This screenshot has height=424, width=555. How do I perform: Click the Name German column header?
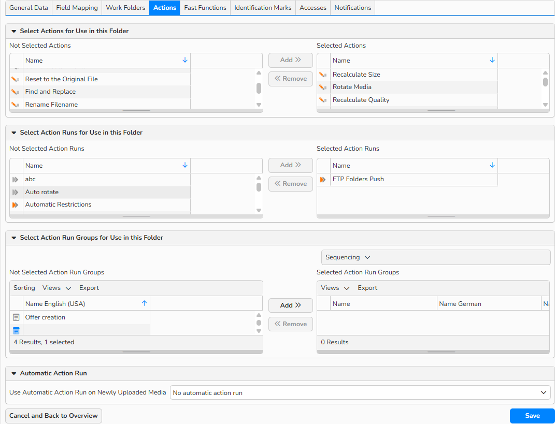click(x=489, y=304)
